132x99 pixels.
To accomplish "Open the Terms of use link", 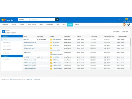I will coord(29,79).
